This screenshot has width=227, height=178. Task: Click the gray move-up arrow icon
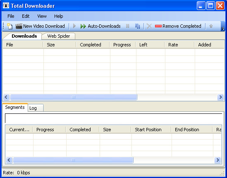211,26
